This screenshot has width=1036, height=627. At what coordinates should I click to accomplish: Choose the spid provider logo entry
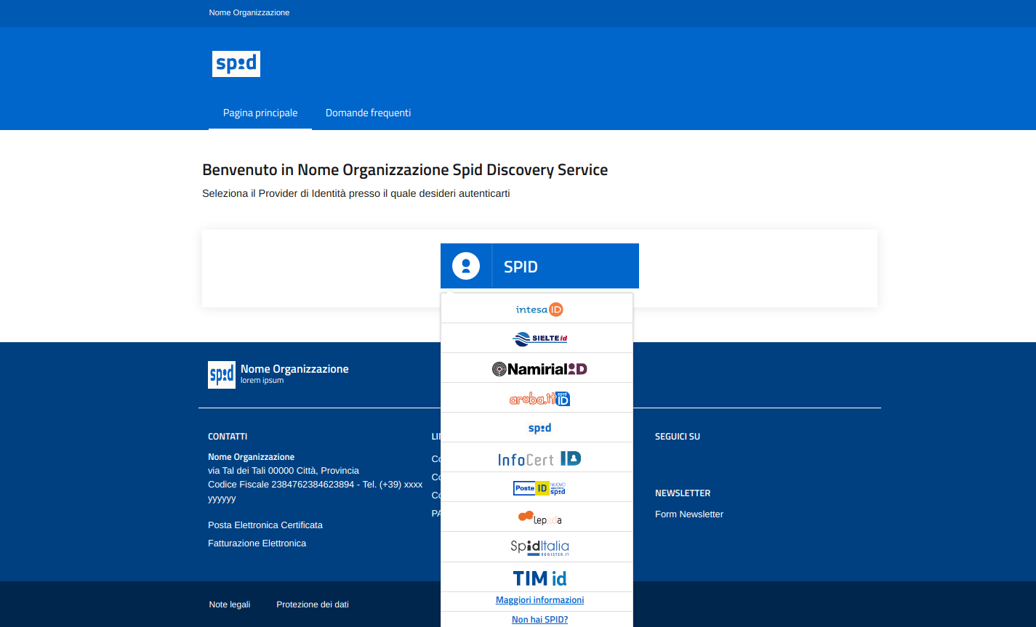click(x=539, y=428)
